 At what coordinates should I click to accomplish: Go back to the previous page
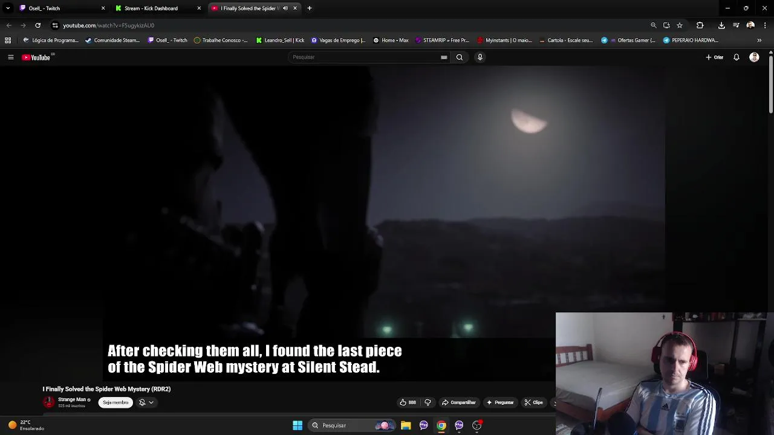8,25
